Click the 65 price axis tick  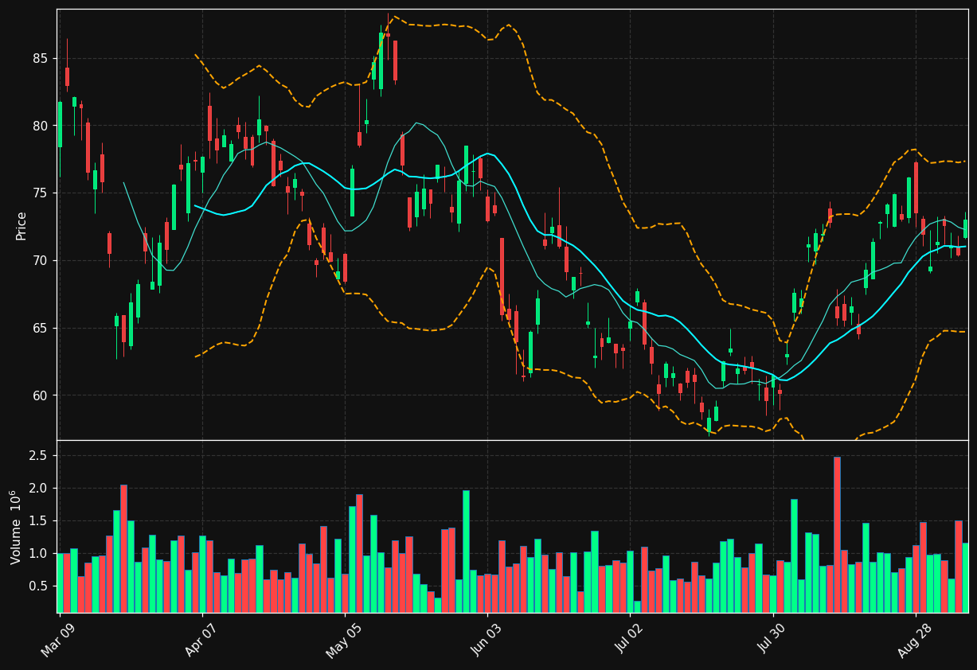[x=41, y=328]
